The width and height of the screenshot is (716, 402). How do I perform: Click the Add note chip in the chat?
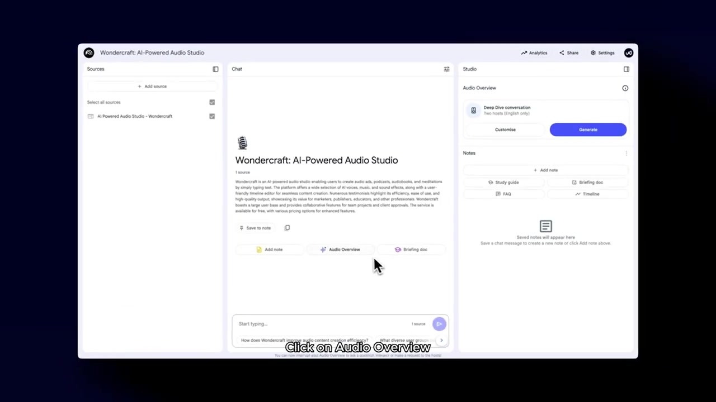coord(269,250)
